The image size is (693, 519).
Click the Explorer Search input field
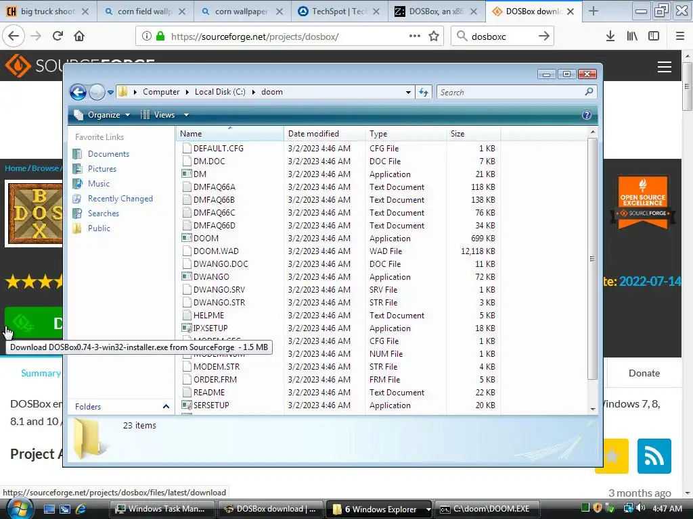click(510, 92)
